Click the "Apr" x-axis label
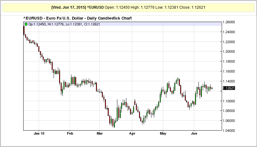 coord(132,133)
